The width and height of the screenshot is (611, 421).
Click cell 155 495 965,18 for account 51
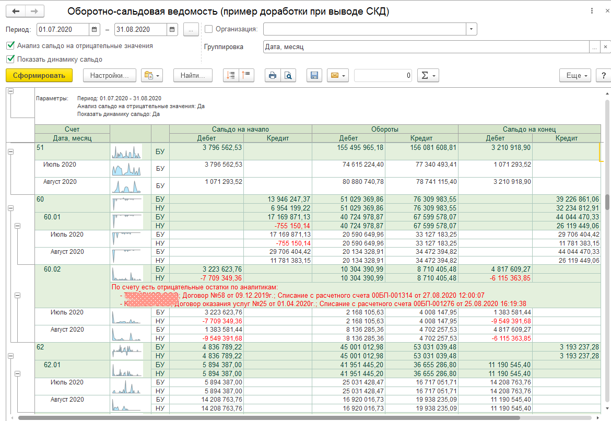[x=360, y=148]
